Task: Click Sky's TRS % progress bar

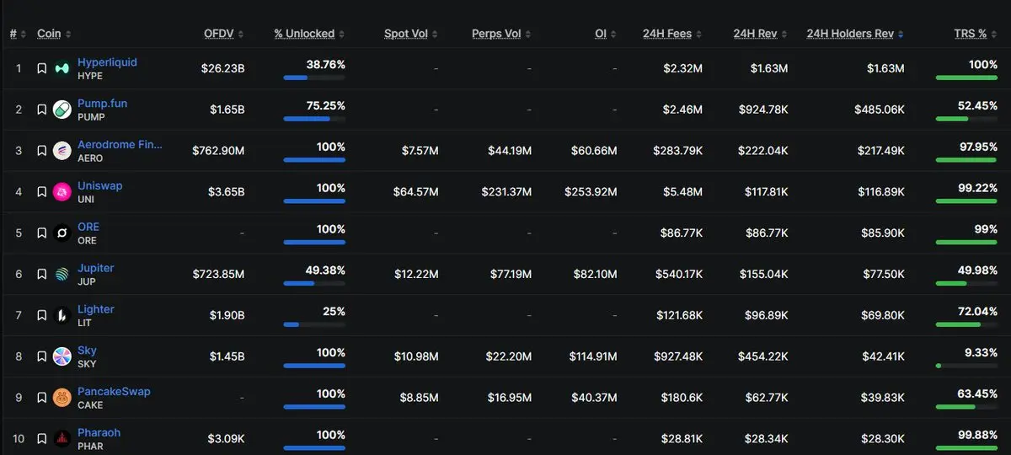Action: [x=966, y=366]
